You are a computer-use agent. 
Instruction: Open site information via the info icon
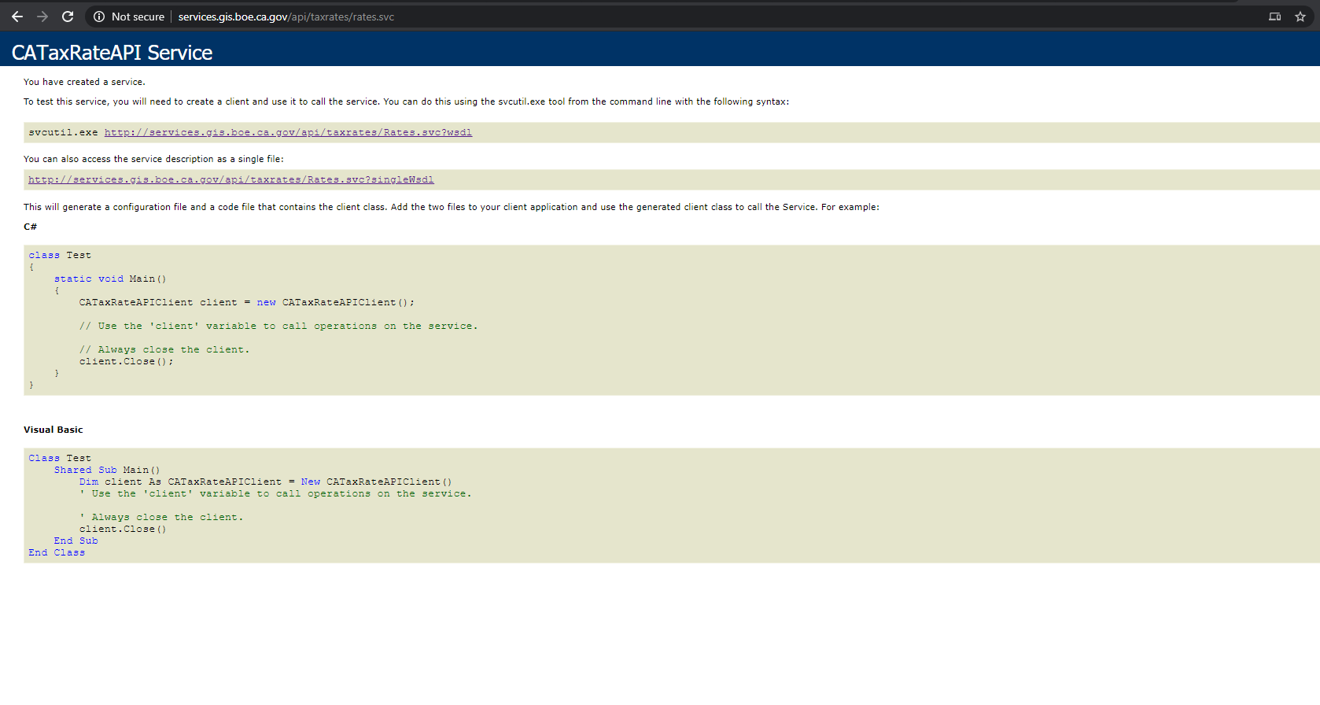[99, 17]
